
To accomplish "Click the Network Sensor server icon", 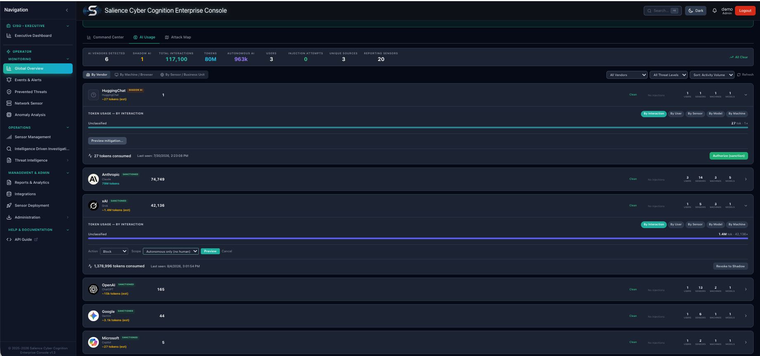I will pyautogui.click(x=9, y=103).
